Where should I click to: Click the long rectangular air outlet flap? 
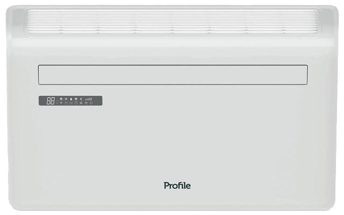(x=173, y=75)
